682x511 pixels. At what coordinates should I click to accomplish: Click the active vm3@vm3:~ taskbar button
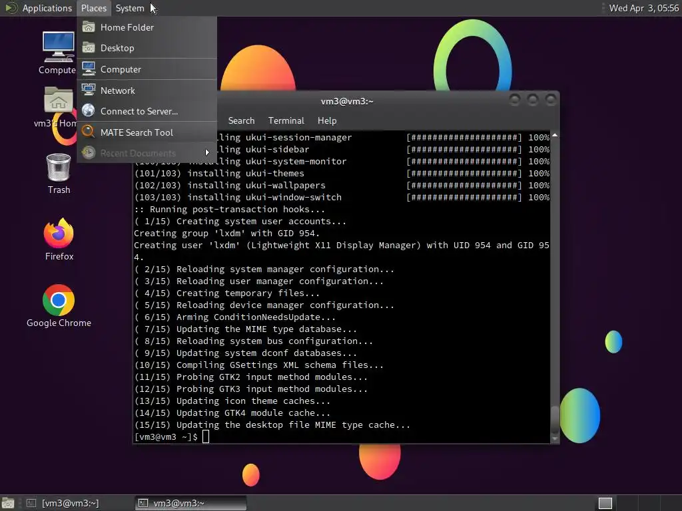point(190,503)
